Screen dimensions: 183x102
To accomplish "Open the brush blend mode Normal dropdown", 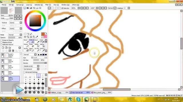I will point(30,55).
